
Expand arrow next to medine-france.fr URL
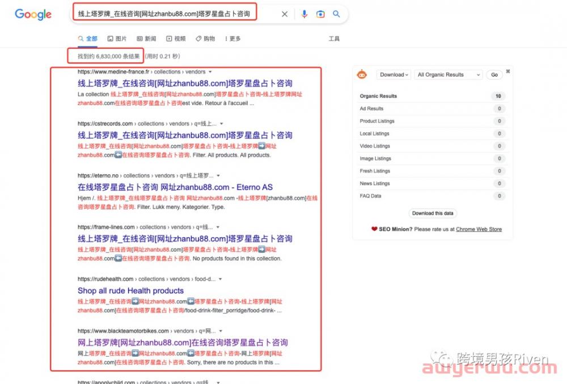(210, 72)
